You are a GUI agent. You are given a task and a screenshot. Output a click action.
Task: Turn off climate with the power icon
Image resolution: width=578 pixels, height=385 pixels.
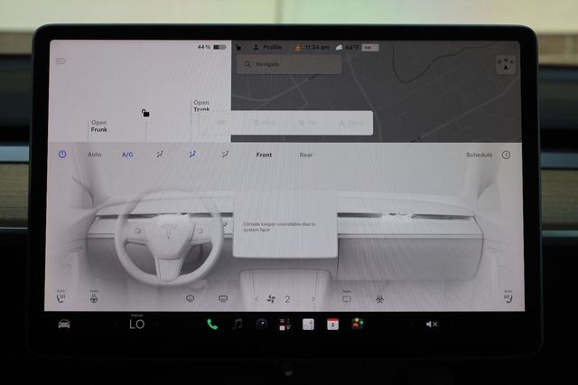tap(62, 155)
